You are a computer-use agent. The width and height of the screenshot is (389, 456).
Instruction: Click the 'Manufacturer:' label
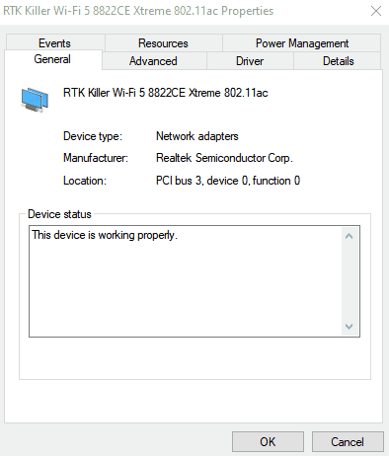(x=96, y=158)
